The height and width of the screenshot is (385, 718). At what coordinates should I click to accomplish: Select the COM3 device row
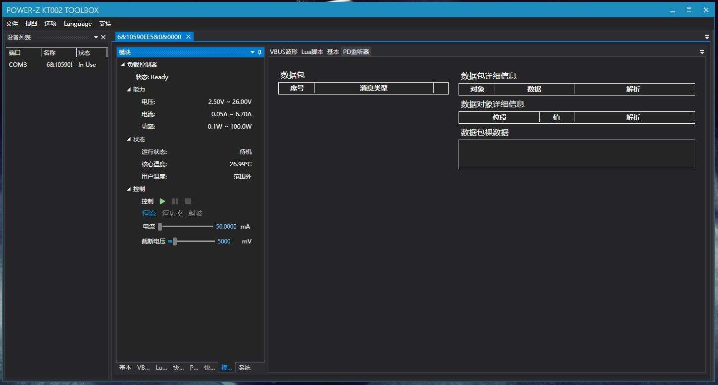coord(57,65)
